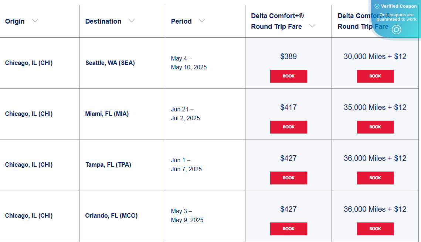The height and width of the screenshot is (242, 421).
Task: Click the May 4 – May 10, 2025 period cell
Action: [x=189, y=63]
